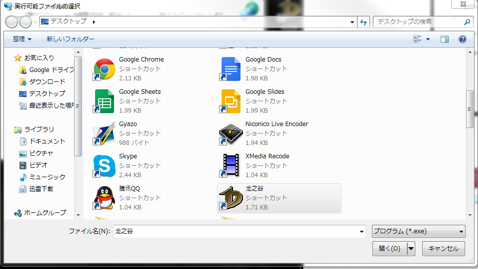The image size is (478, 269).
Task: Open Google ドライブ in favorites
Action: pyautogui.click(x=47, y=70)
